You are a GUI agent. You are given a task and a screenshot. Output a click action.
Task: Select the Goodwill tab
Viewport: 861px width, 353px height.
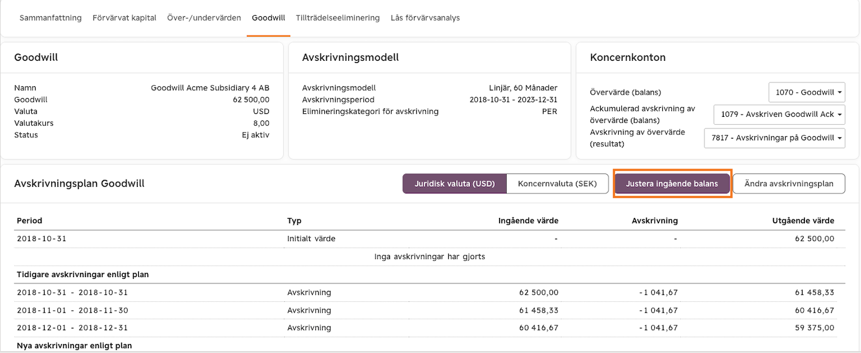[269, 18]
